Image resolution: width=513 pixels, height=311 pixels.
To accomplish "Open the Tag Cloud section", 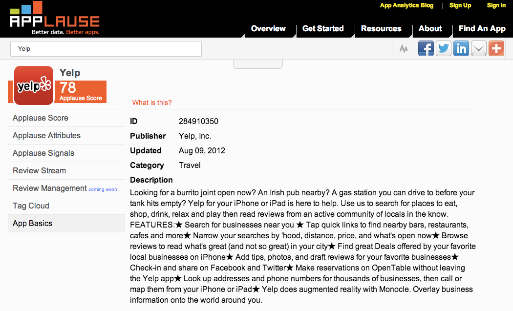I will 31,206.
